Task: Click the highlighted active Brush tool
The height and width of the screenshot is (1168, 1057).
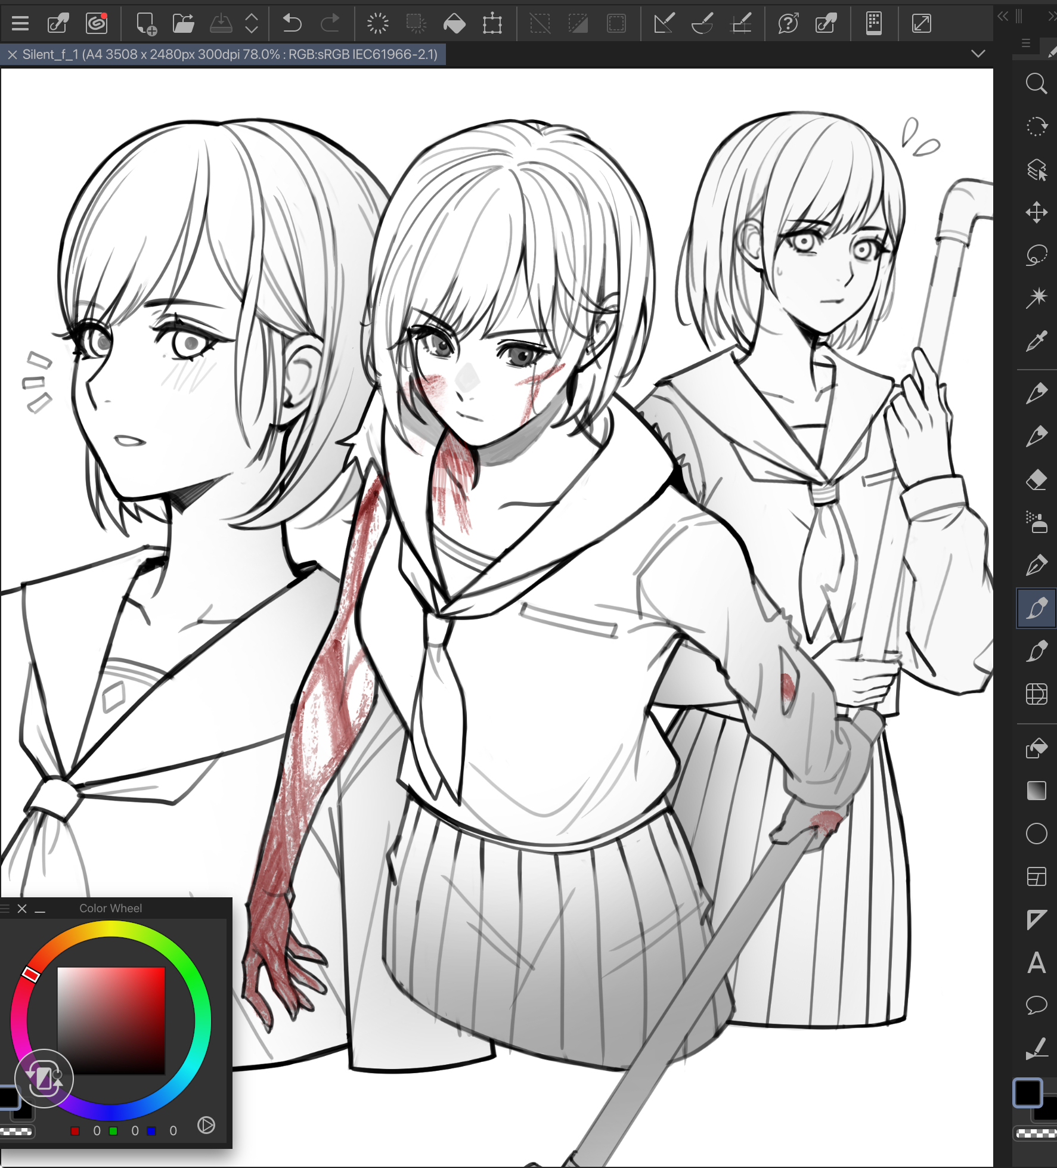Action: click(x=1036, y=608)
